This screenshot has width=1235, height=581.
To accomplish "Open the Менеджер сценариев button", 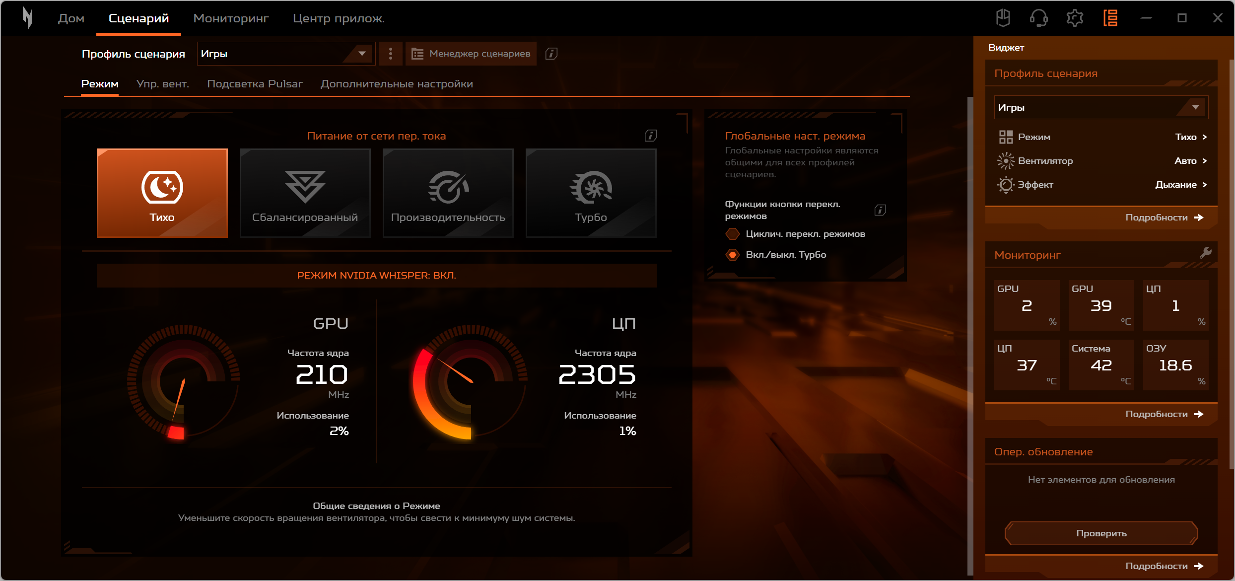I will (471, 54).
